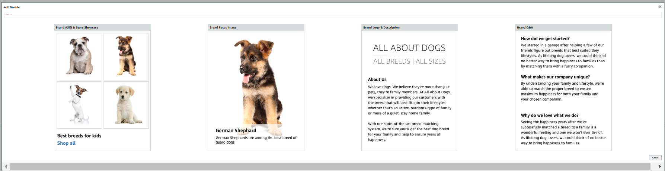Screen dimensions: 665x171
Task: Click the Shop all link
Action: [66, 143]
